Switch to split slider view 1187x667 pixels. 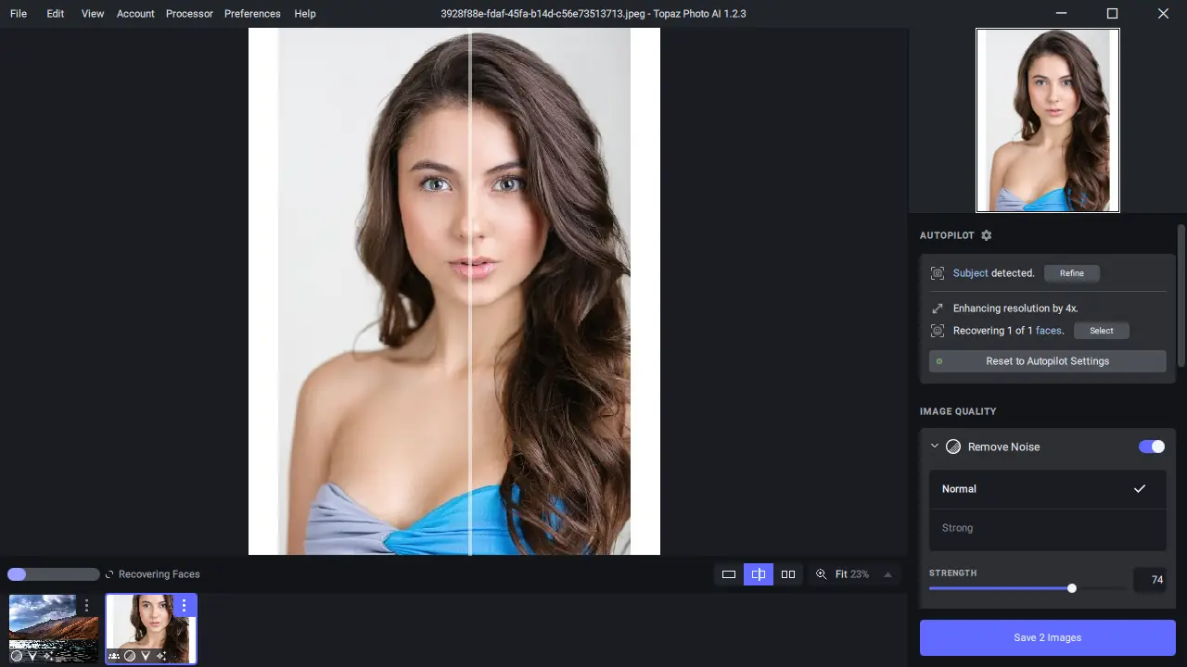coord(759,574)
